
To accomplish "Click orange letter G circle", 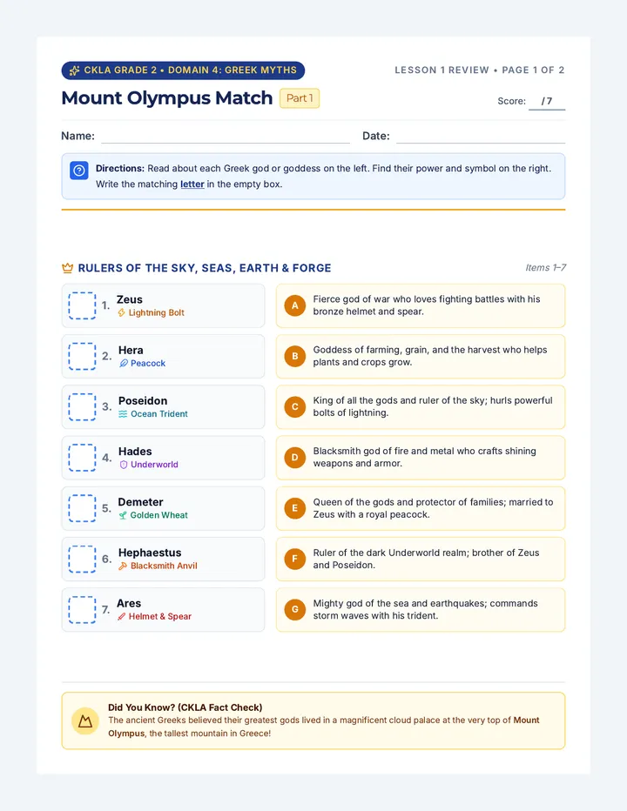I will [295, 610].
